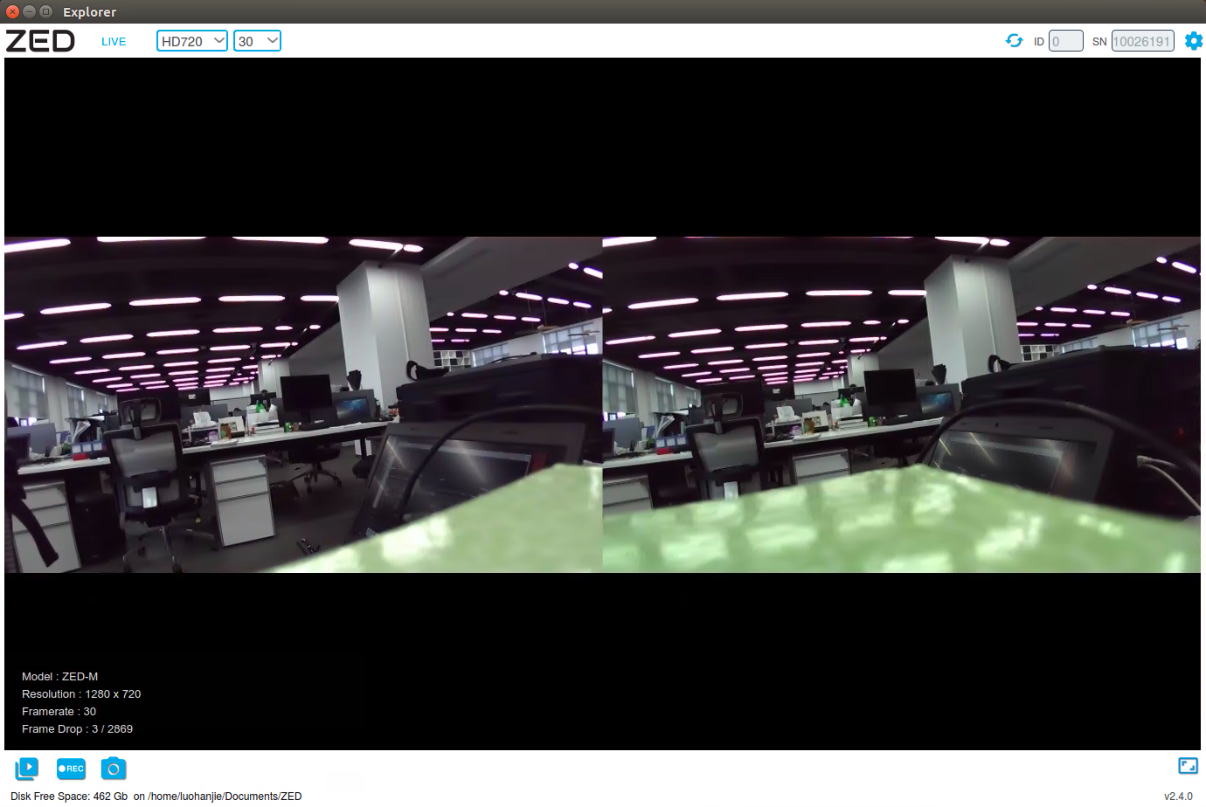Screen dimensions: 1206x807
Task: Focus the camera ID field
Action: pos(1065,41)
